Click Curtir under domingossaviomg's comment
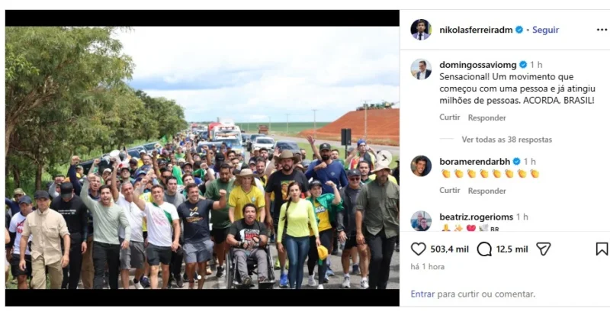Image resolution: width=610 pixels, height=328 pixels. [450, 117]
